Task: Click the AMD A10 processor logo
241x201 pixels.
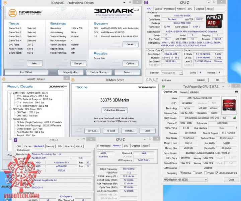Action: 214,21
